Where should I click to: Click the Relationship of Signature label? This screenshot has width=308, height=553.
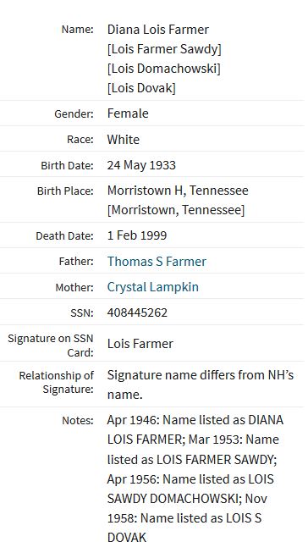coord(56,382)
